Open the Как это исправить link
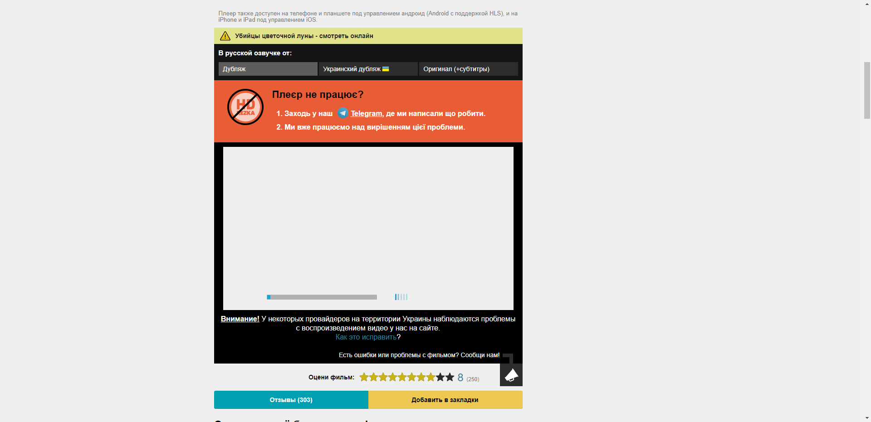Screen dimensions: 871x422 [366, 337]
